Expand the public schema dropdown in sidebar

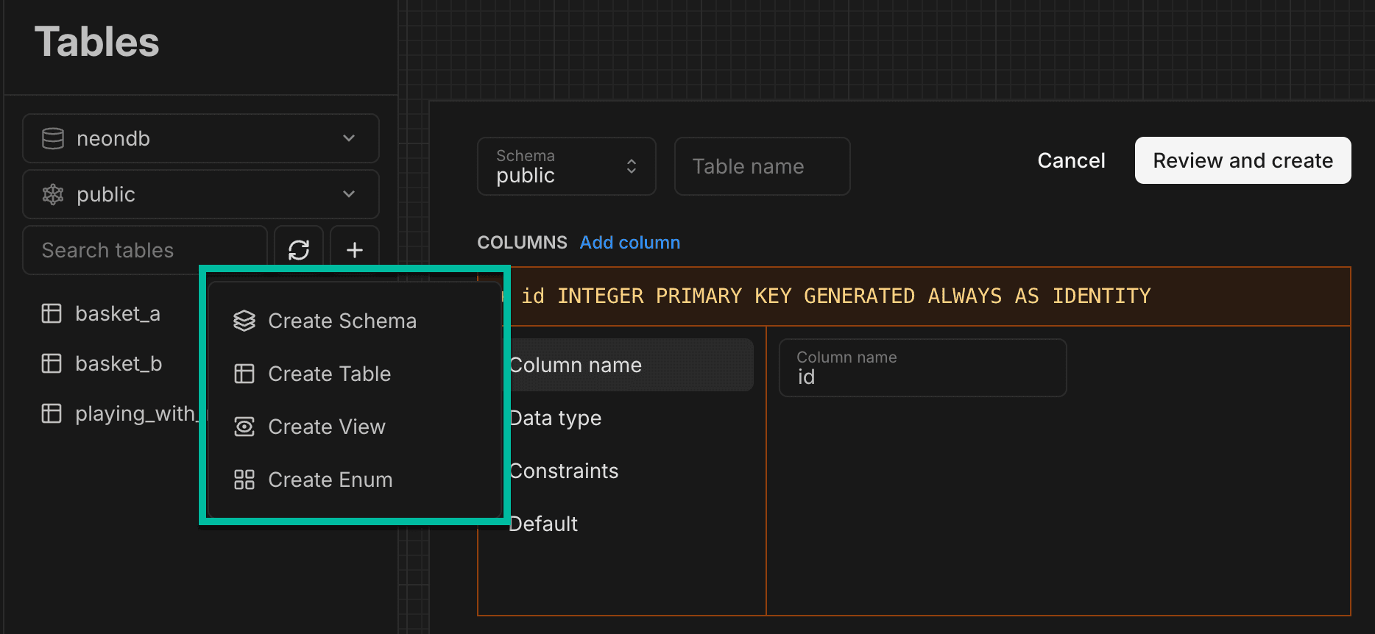[200, 194]
